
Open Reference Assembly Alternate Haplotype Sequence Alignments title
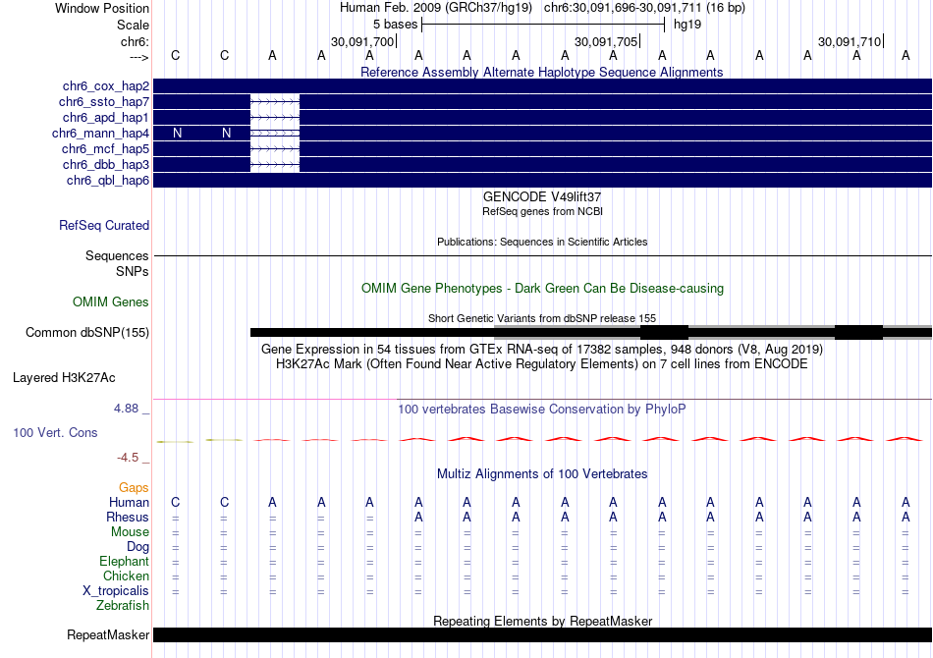[542, 72]
